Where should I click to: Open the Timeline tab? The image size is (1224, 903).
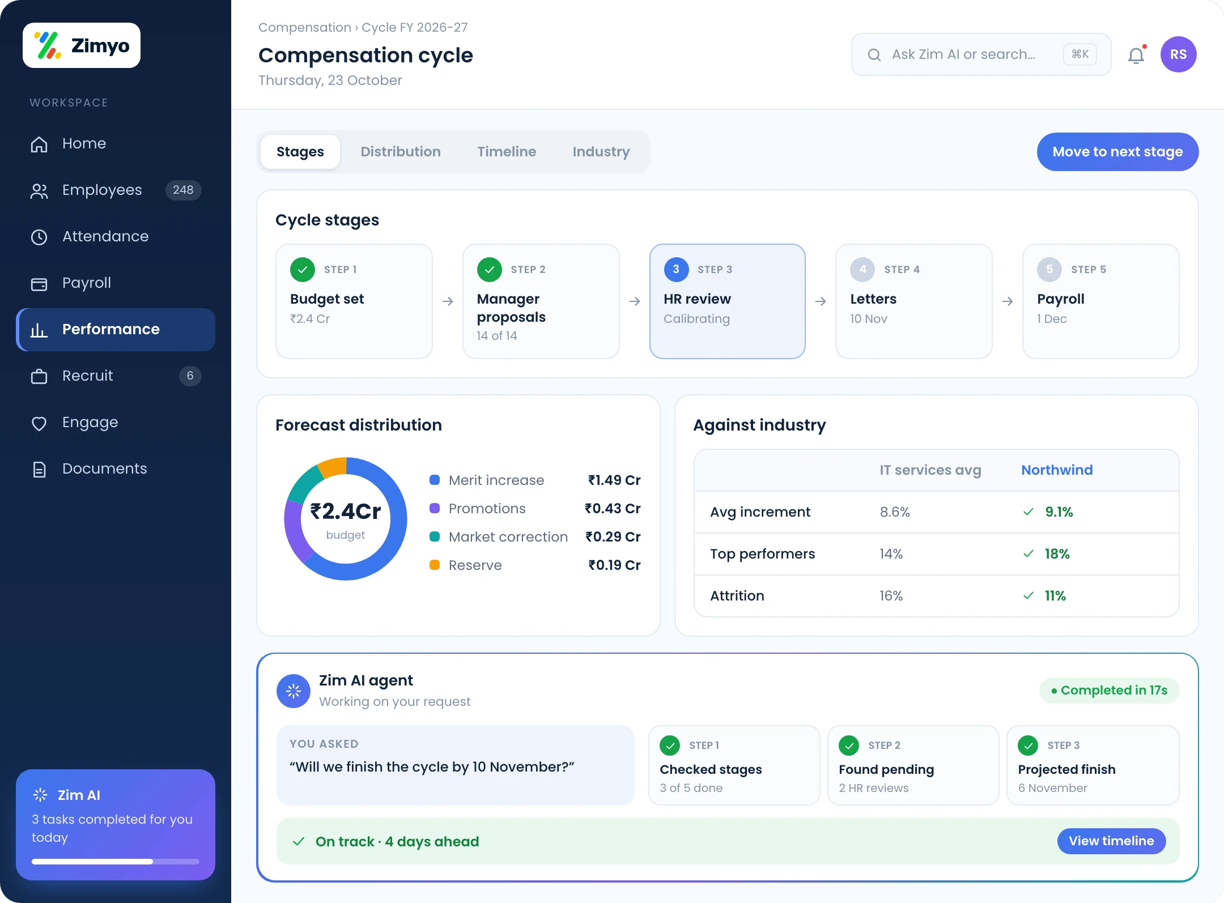[x=507, y=152]
